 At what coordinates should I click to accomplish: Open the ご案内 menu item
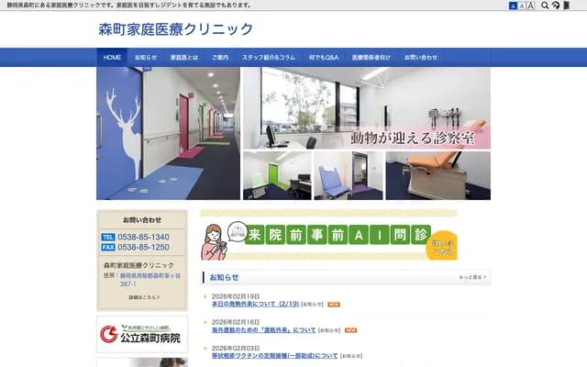click(x=220, y=57)
